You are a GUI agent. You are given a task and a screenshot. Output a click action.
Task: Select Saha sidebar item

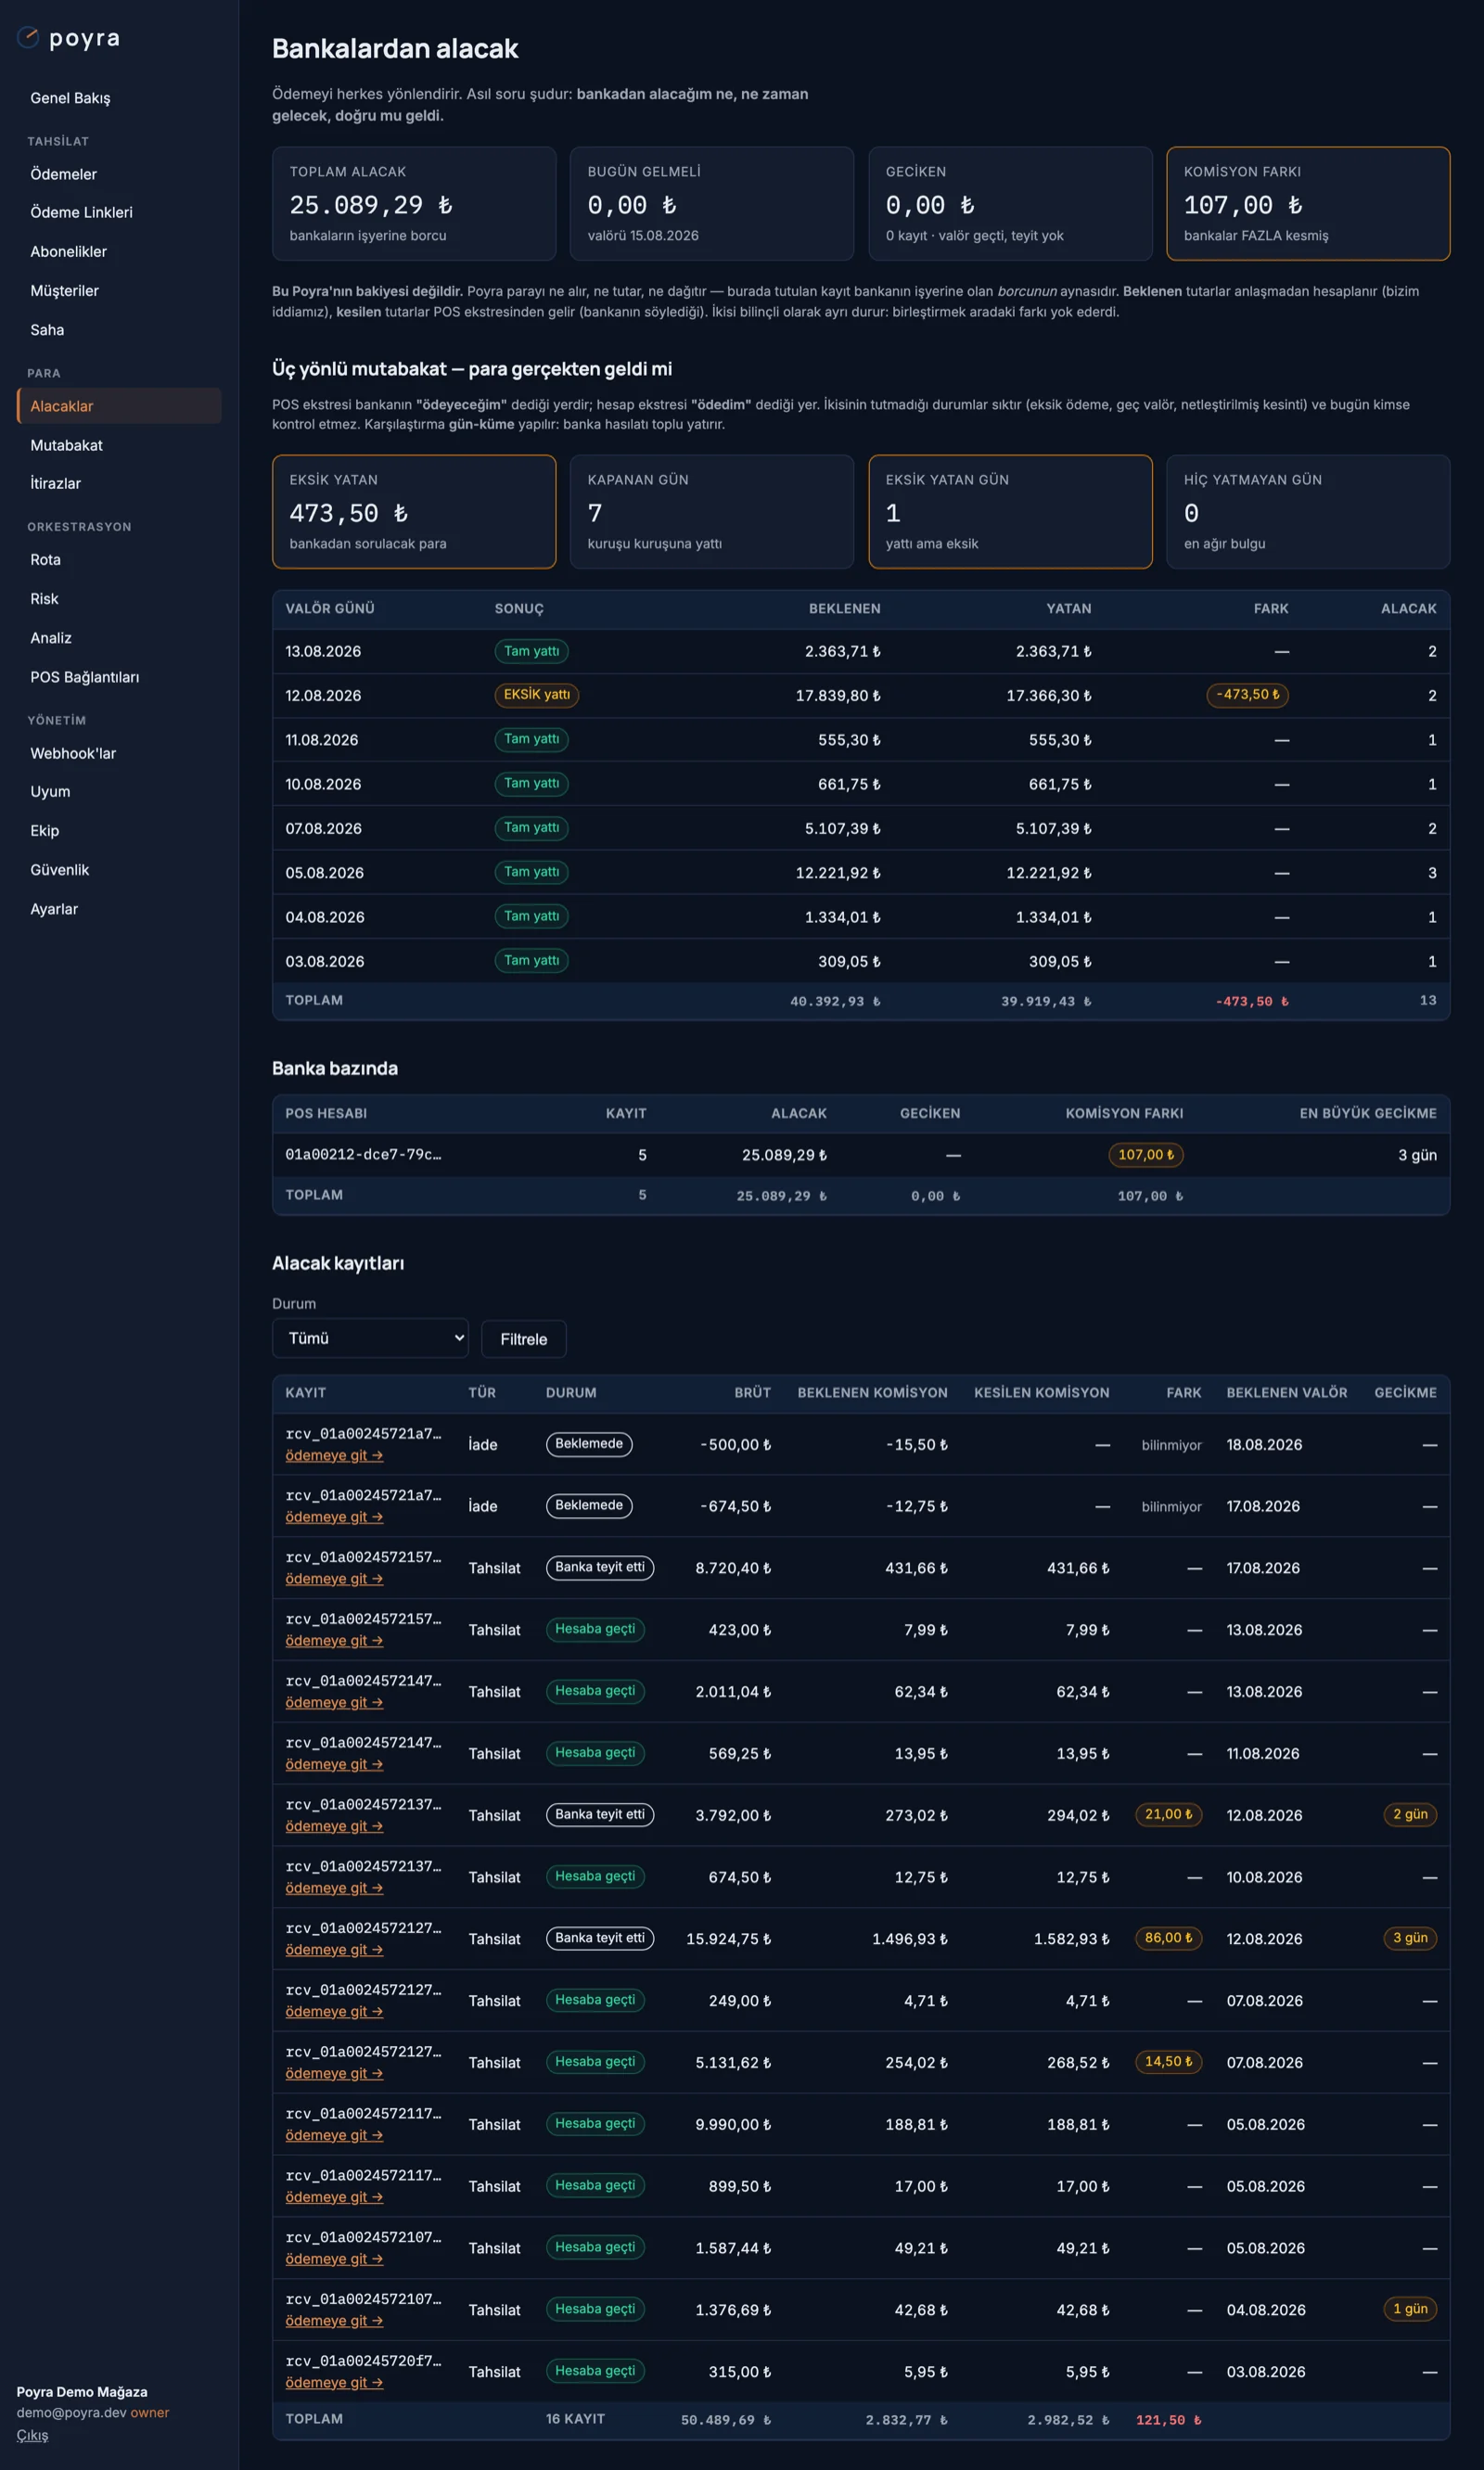pyautogui.click(x=47, y=329)
